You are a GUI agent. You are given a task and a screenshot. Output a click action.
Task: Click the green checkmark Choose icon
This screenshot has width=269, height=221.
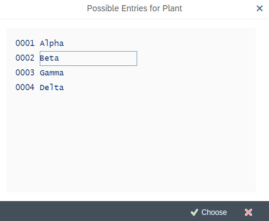click(x=194, y=212)
